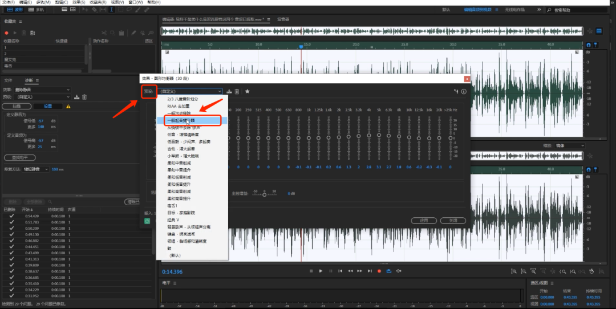Save the diagnostics preset with the save icon
Screen dimensions: 616x309
(x=77, y=97)
